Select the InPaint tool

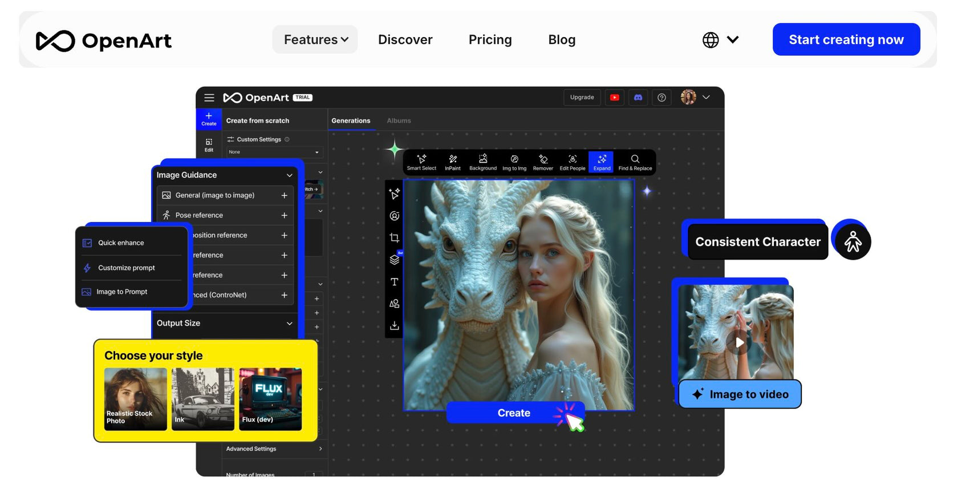point(453,162)
